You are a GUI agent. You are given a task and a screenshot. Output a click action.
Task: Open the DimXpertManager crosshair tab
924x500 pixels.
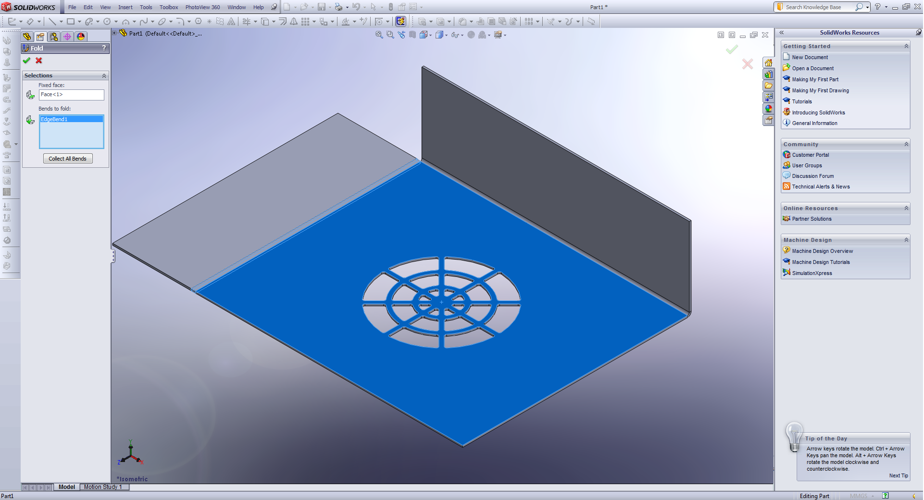click(67, 37)
